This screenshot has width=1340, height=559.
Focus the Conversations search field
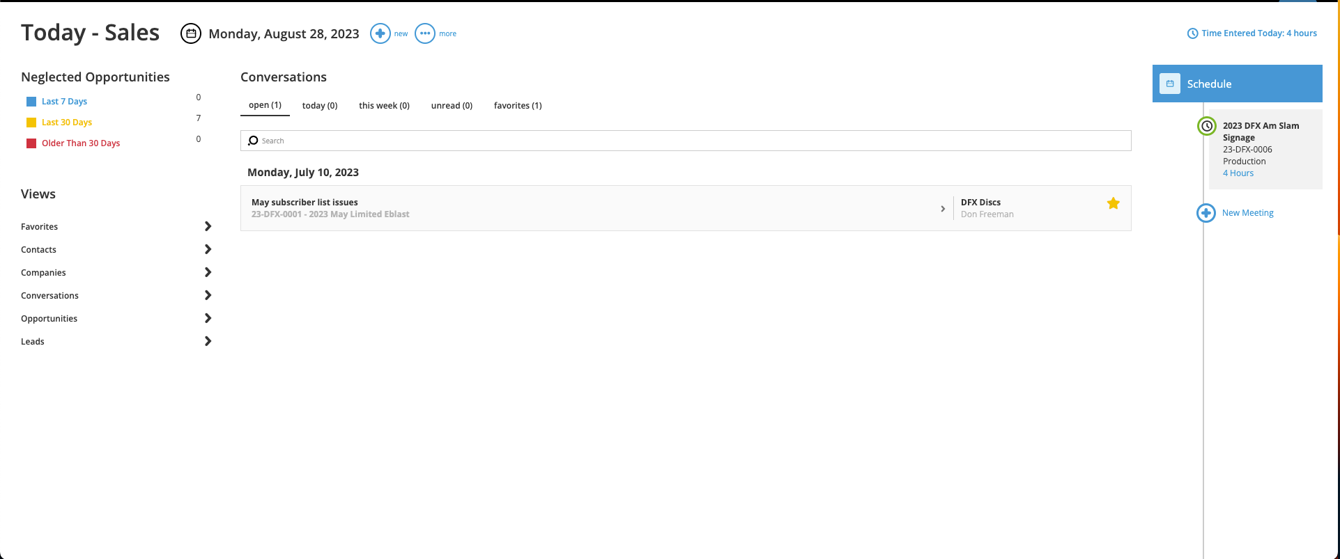[x=686, y=141]
